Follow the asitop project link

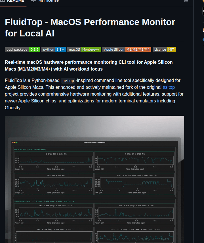[x=169, y=87]
